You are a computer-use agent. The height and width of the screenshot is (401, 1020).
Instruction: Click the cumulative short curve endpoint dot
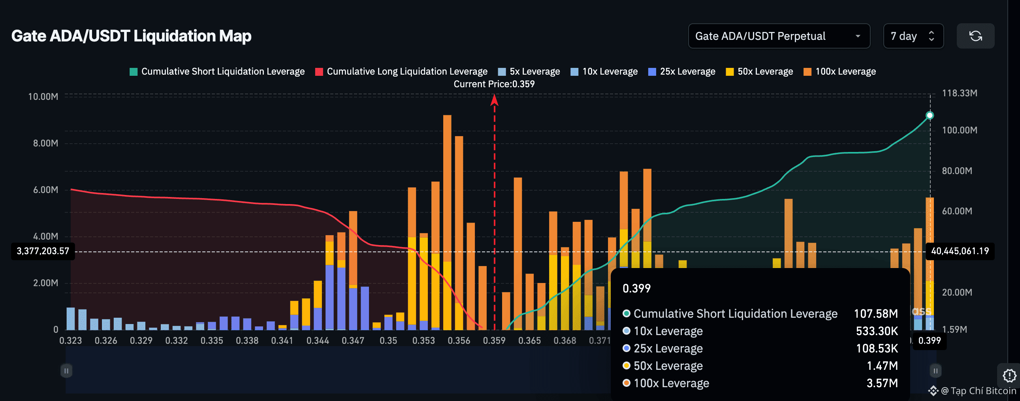(x=930, y=116)
